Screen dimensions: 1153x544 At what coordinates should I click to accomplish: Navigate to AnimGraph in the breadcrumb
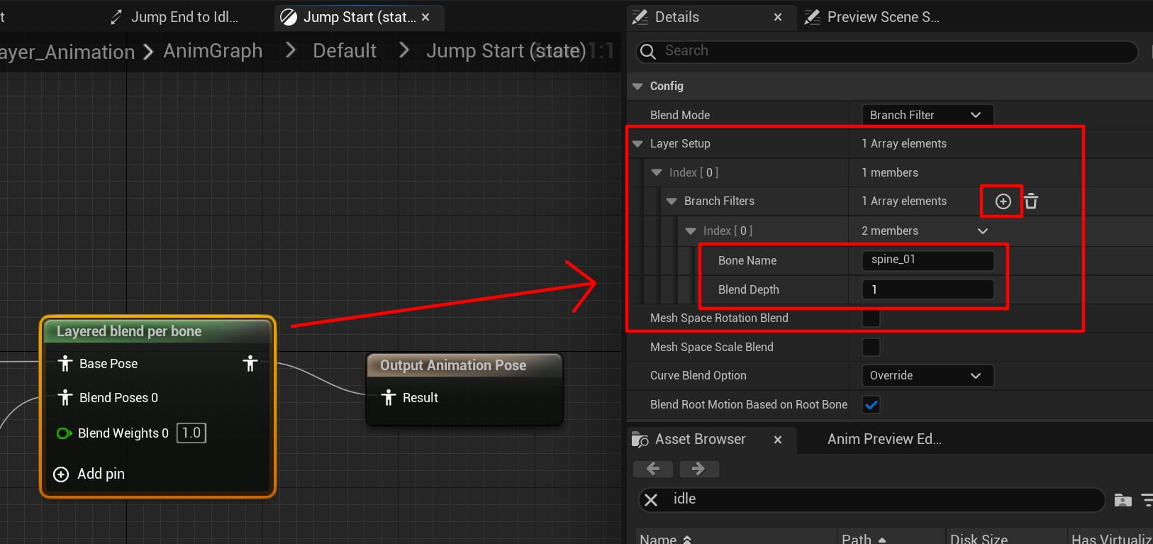coord(213,51)
